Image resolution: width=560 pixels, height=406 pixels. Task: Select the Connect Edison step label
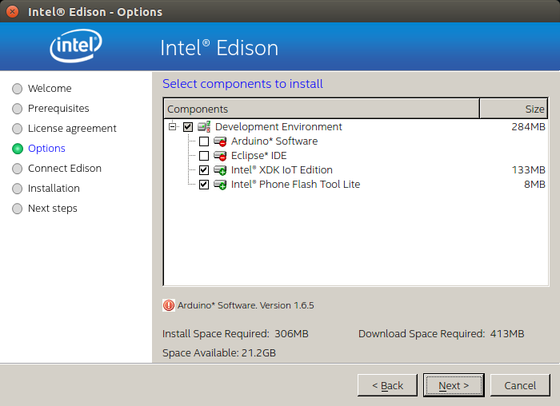click(x=65, y=169)
